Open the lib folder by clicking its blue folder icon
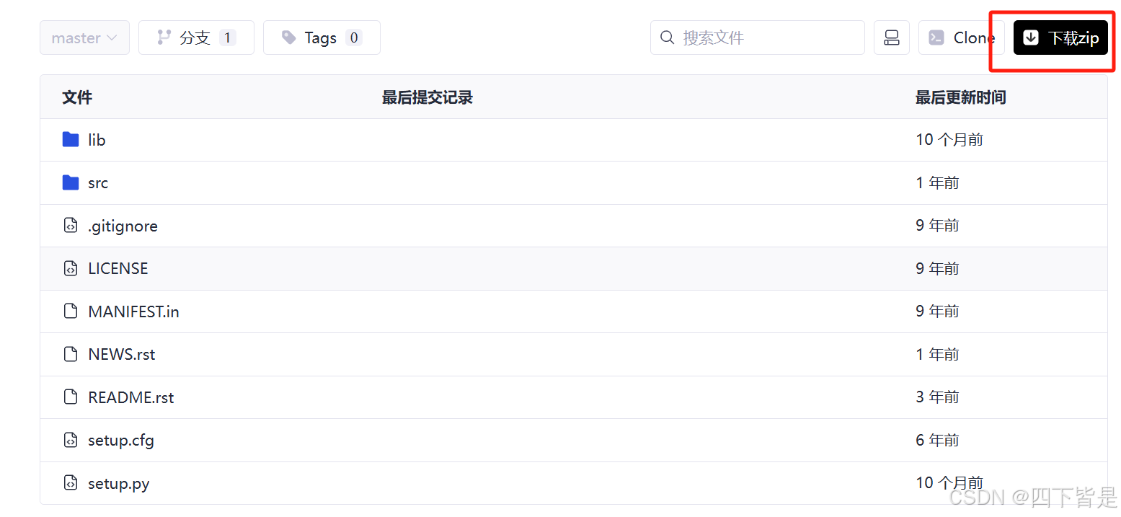Screen dimensions: 1121x517 click(70, 139)
